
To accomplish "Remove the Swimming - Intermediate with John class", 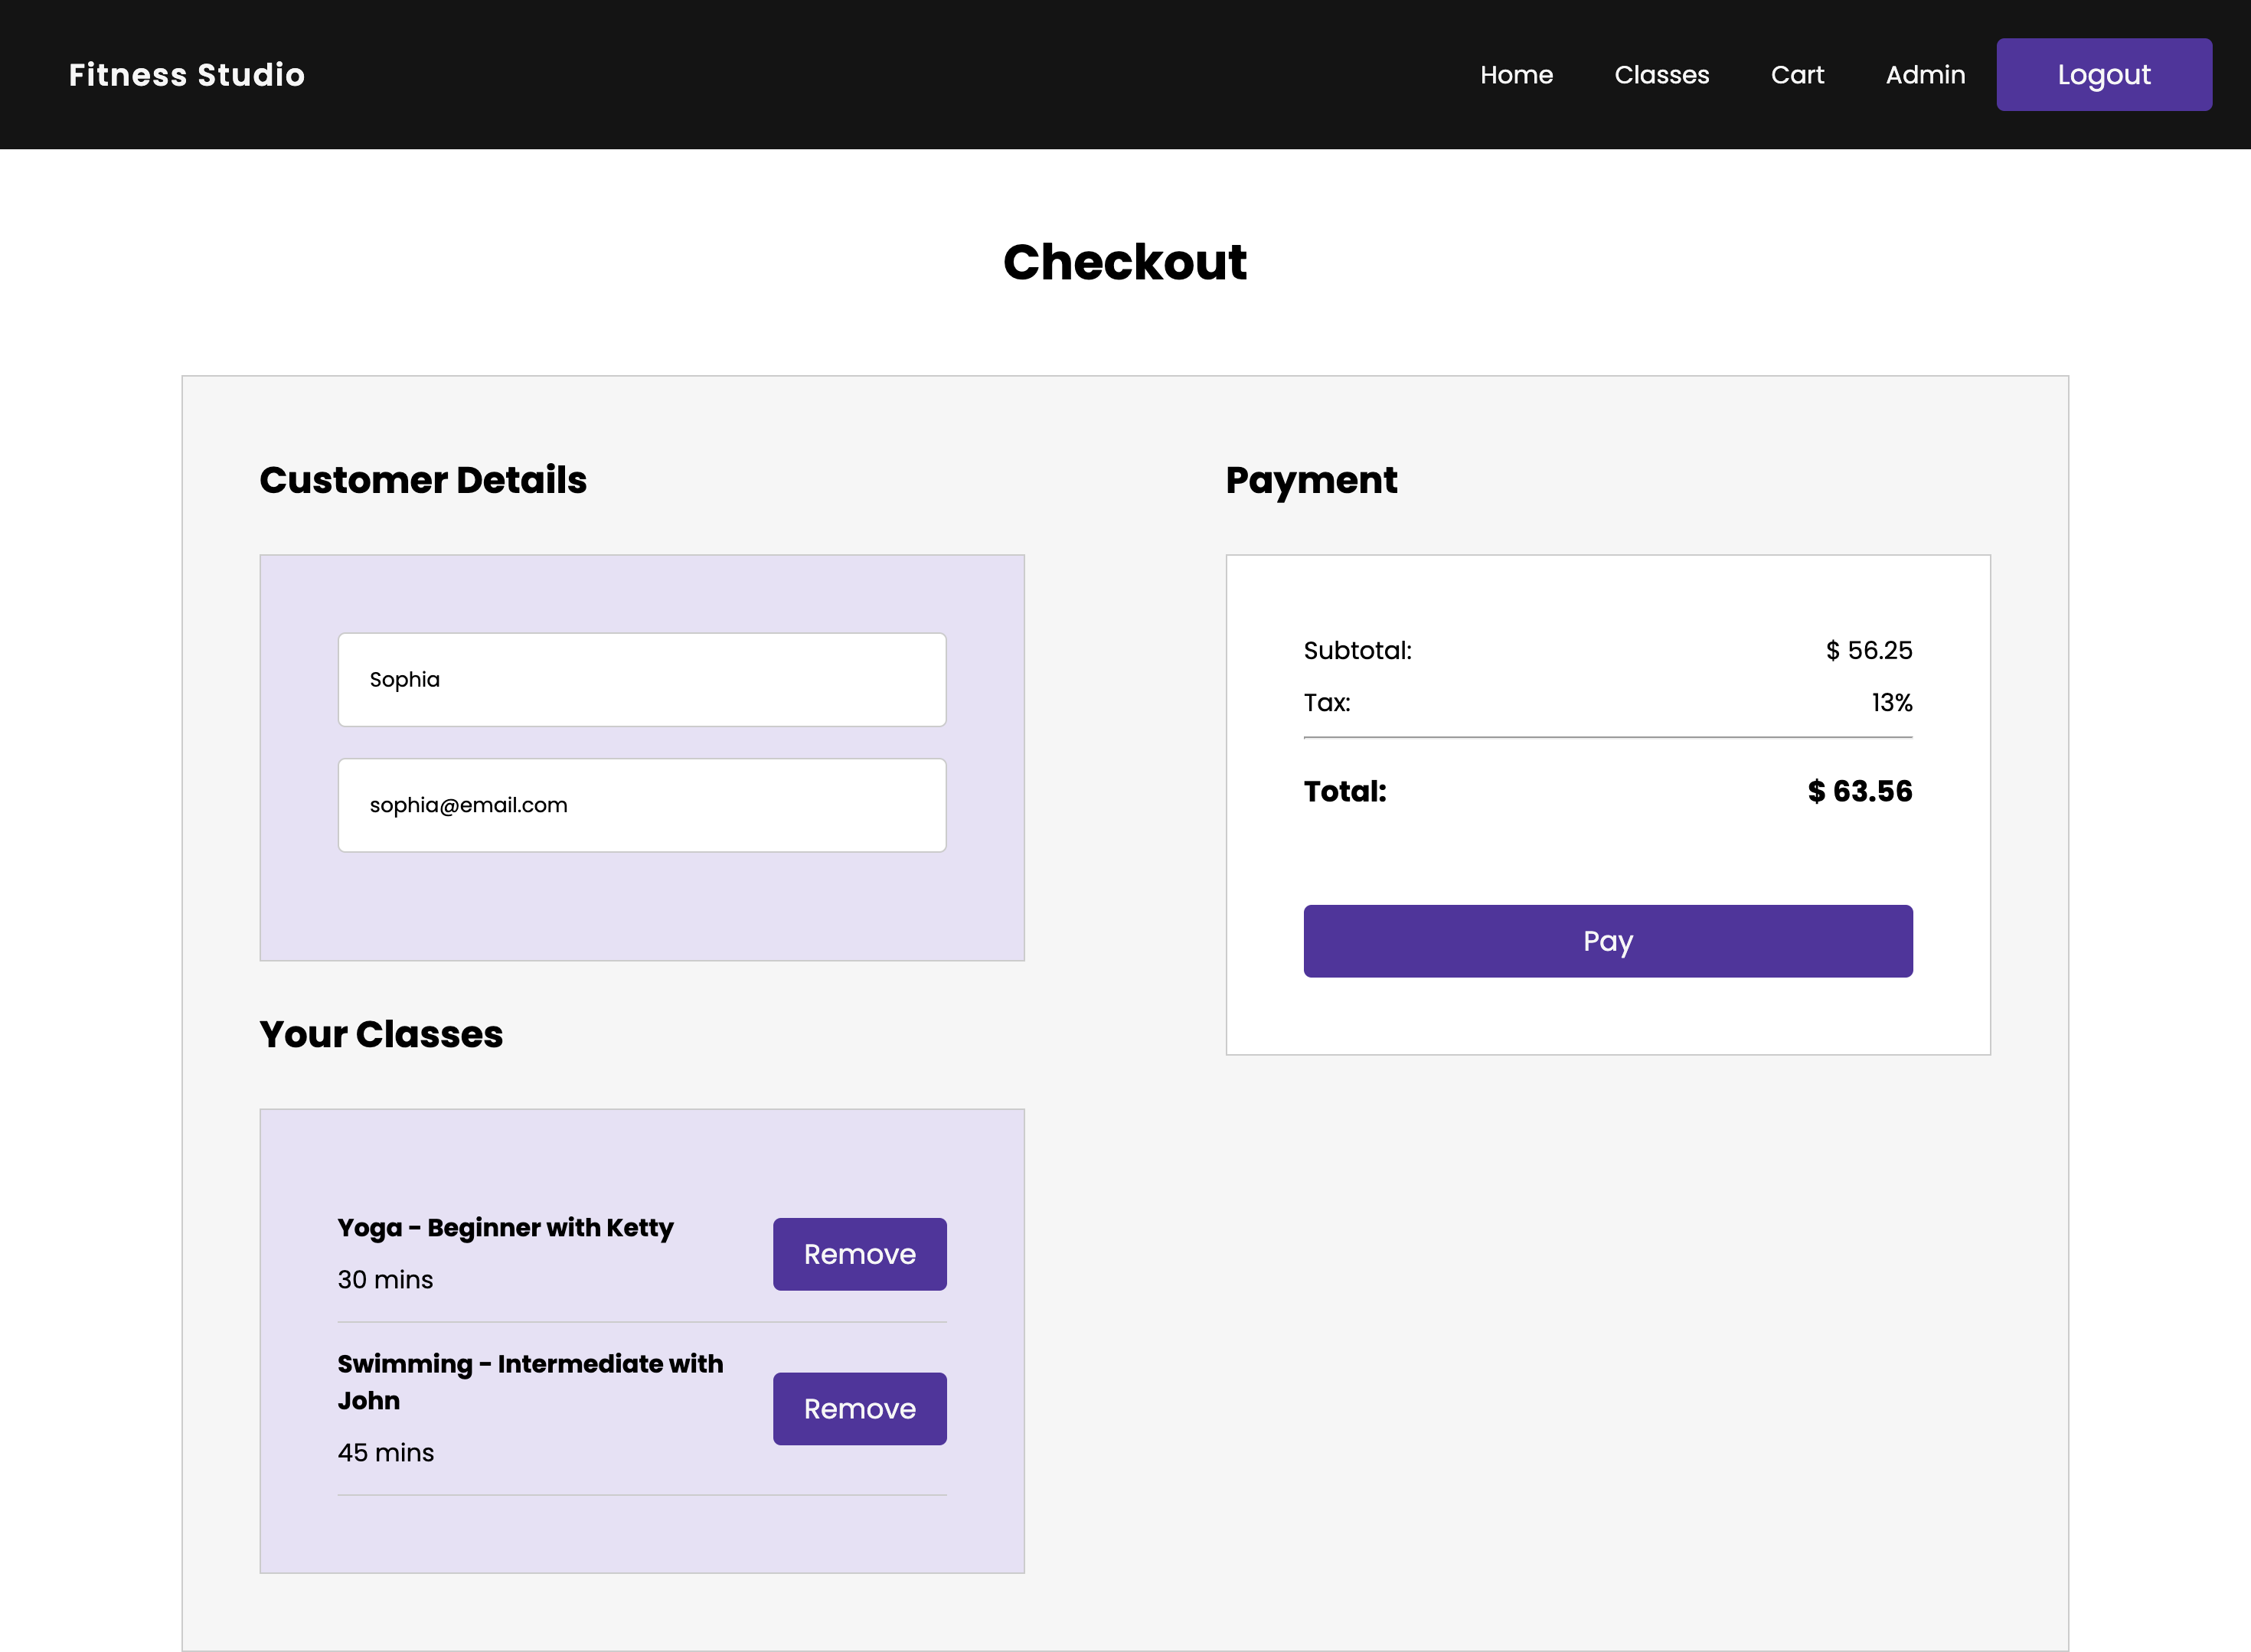I will tap(858, 1408).
